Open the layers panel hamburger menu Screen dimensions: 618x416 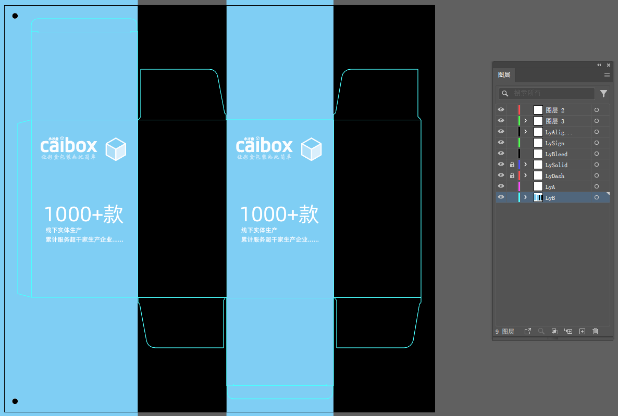(x=607, y=75)
